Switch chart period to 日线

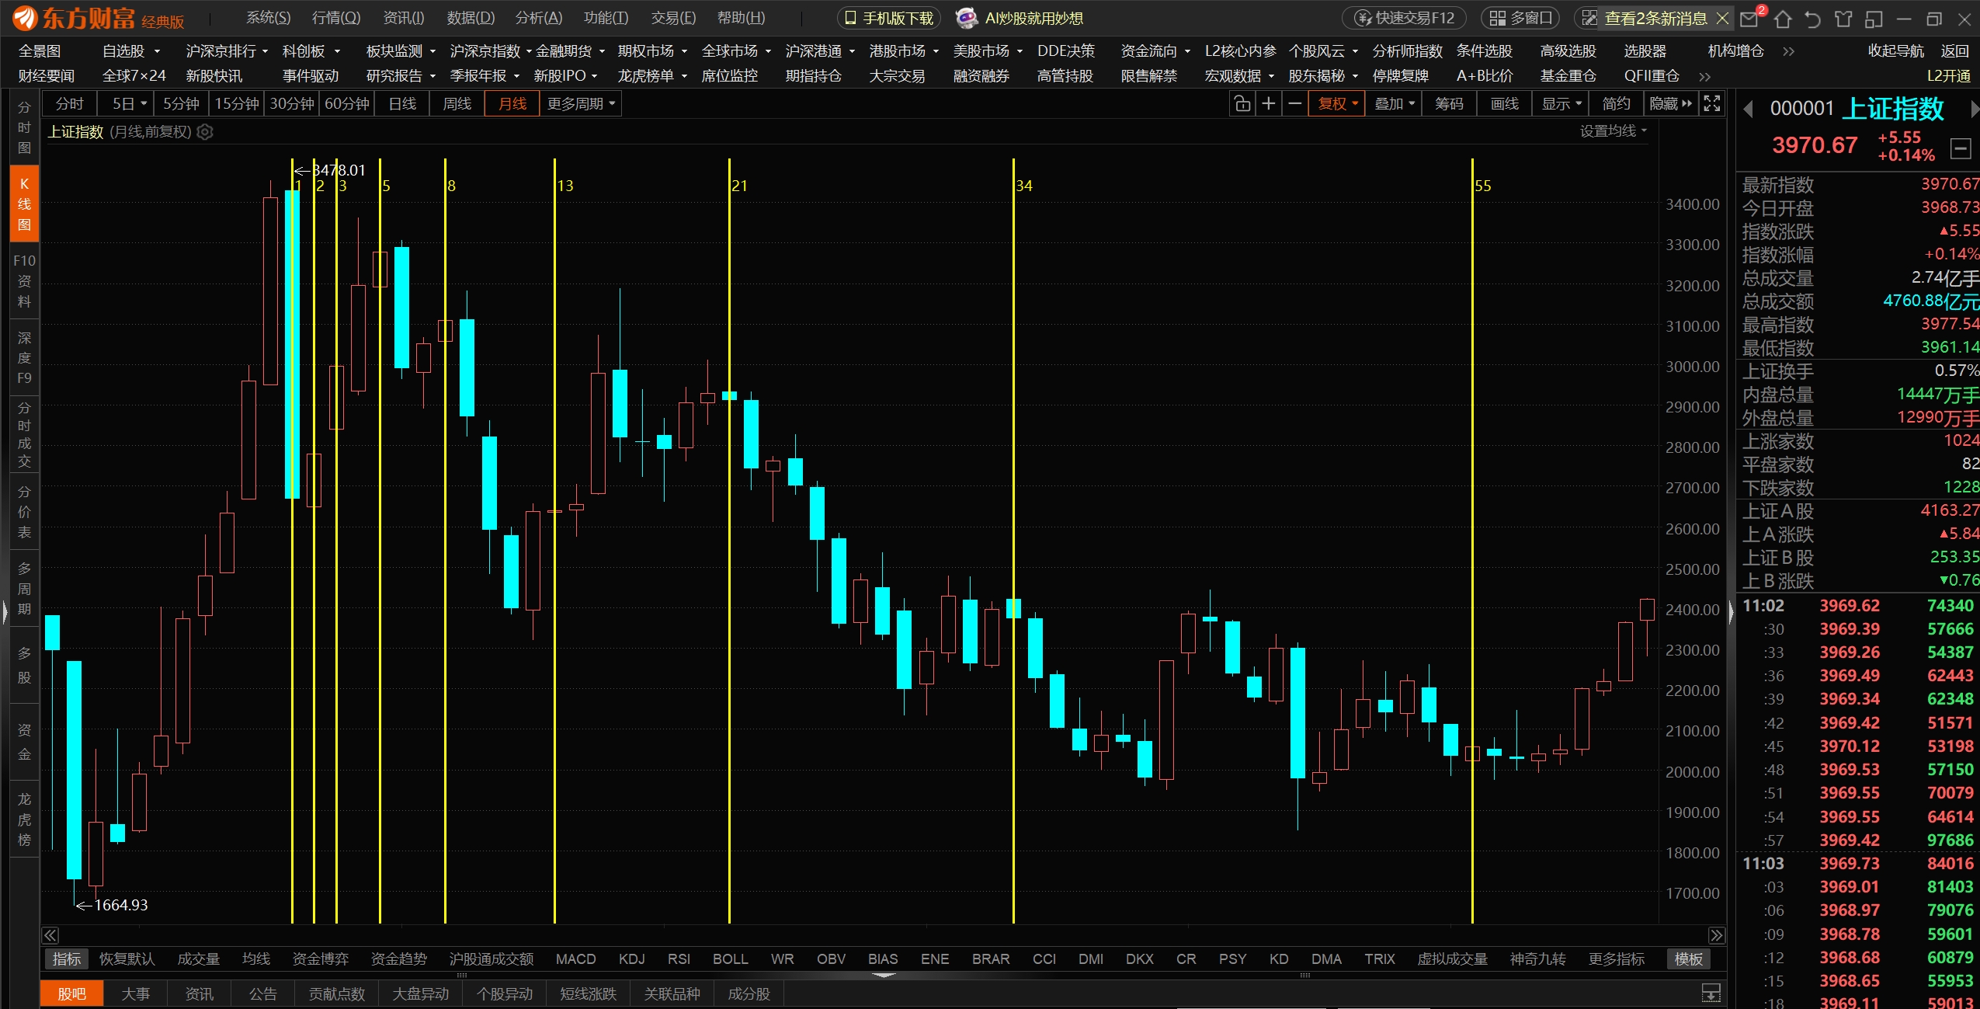click(402, 104)
